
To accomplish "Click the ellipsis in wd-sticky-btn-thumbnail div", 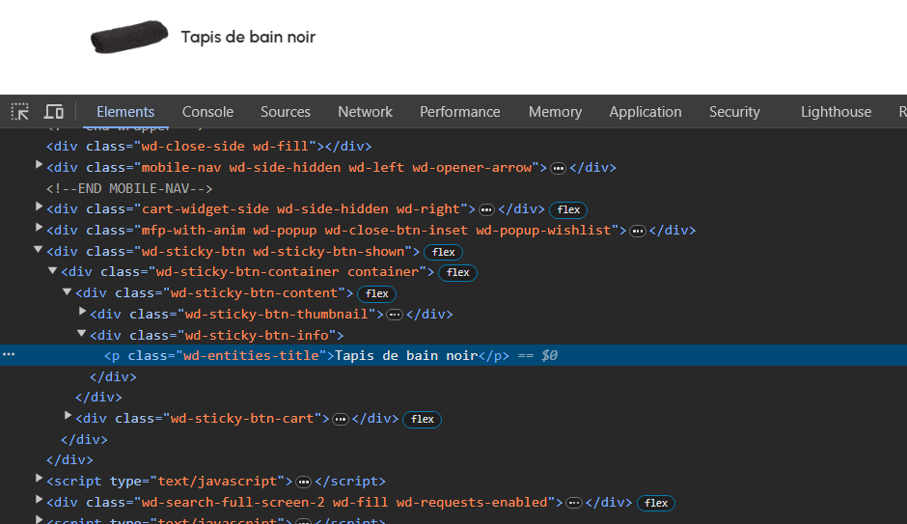I will 394,315.
